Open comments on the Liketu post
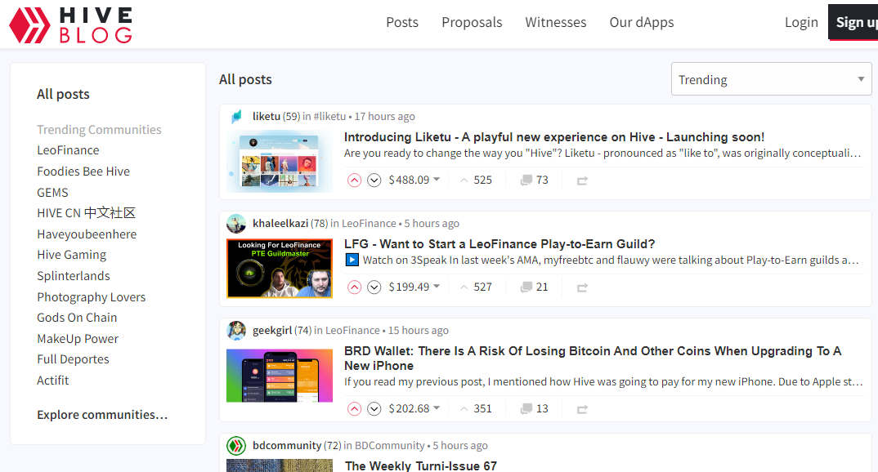 pos(534,180)
